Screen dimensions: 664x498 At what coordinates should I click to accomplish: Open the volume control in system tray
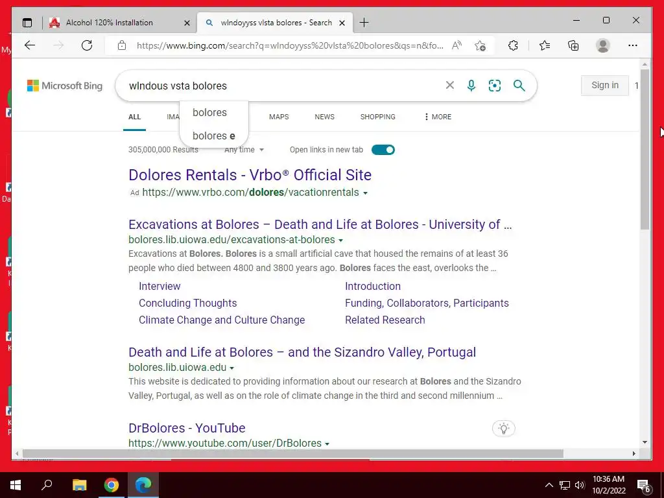580,485
